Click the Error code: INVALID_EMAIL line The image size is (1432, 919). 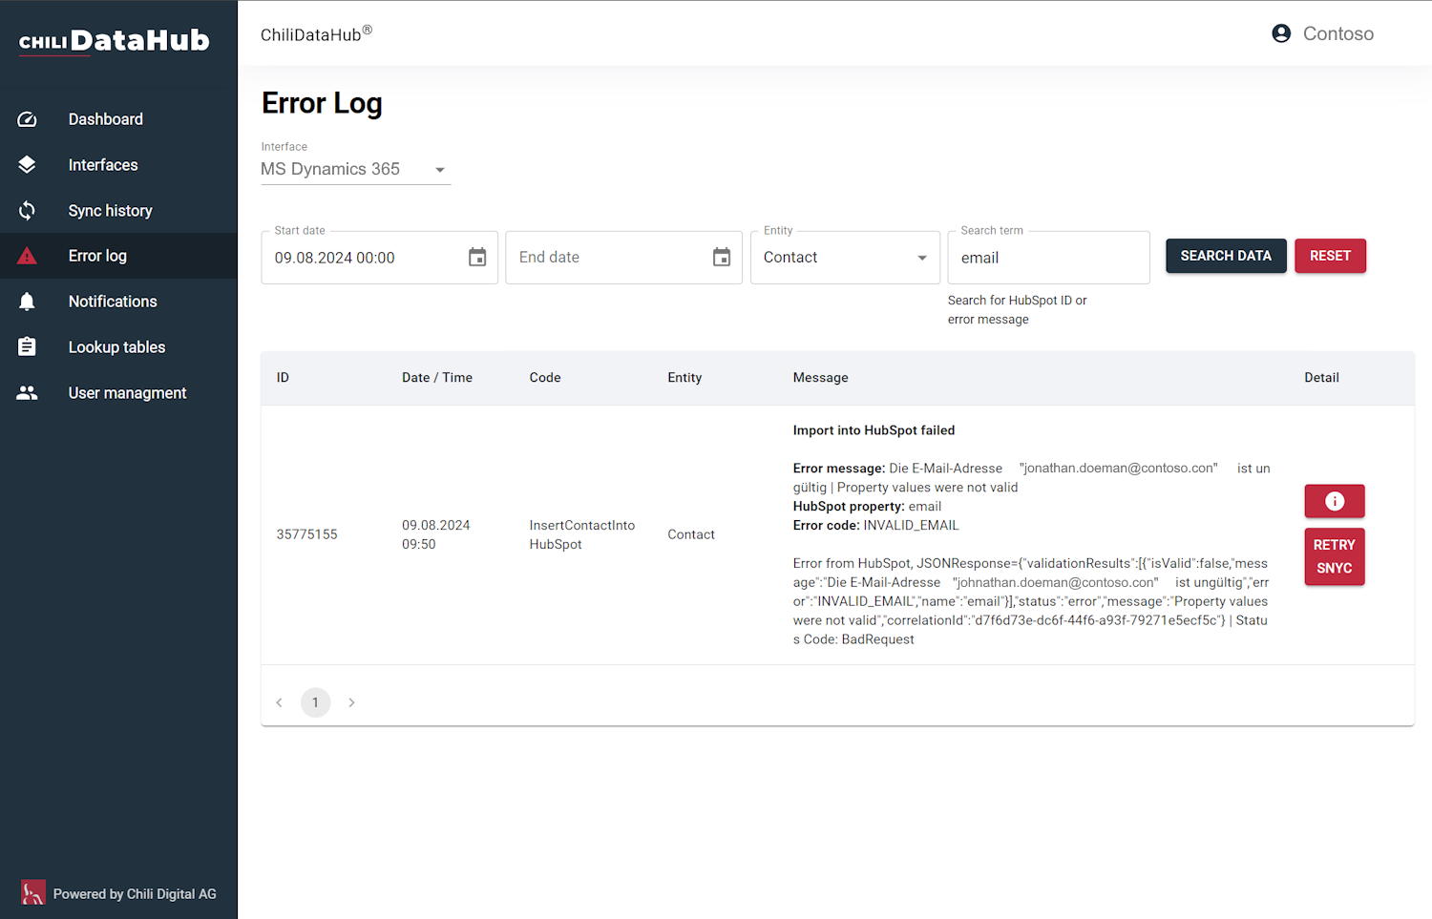(875, 526)
